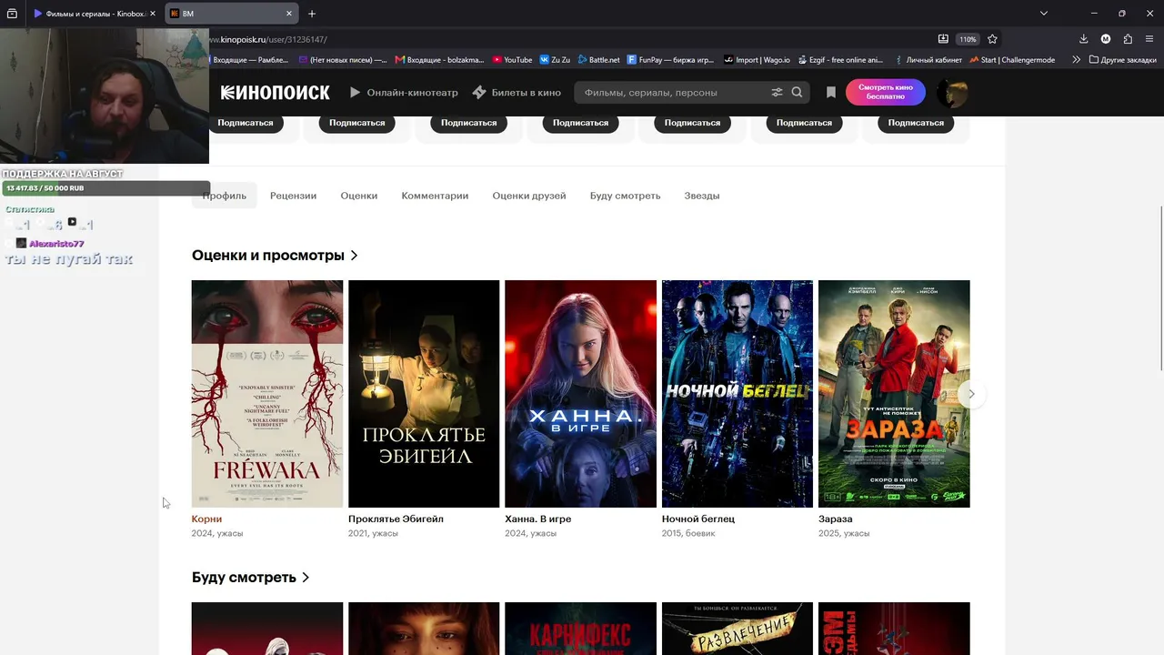Bookmark this page with the star icon
1164x655 pixels.
(x=992, y=39)
